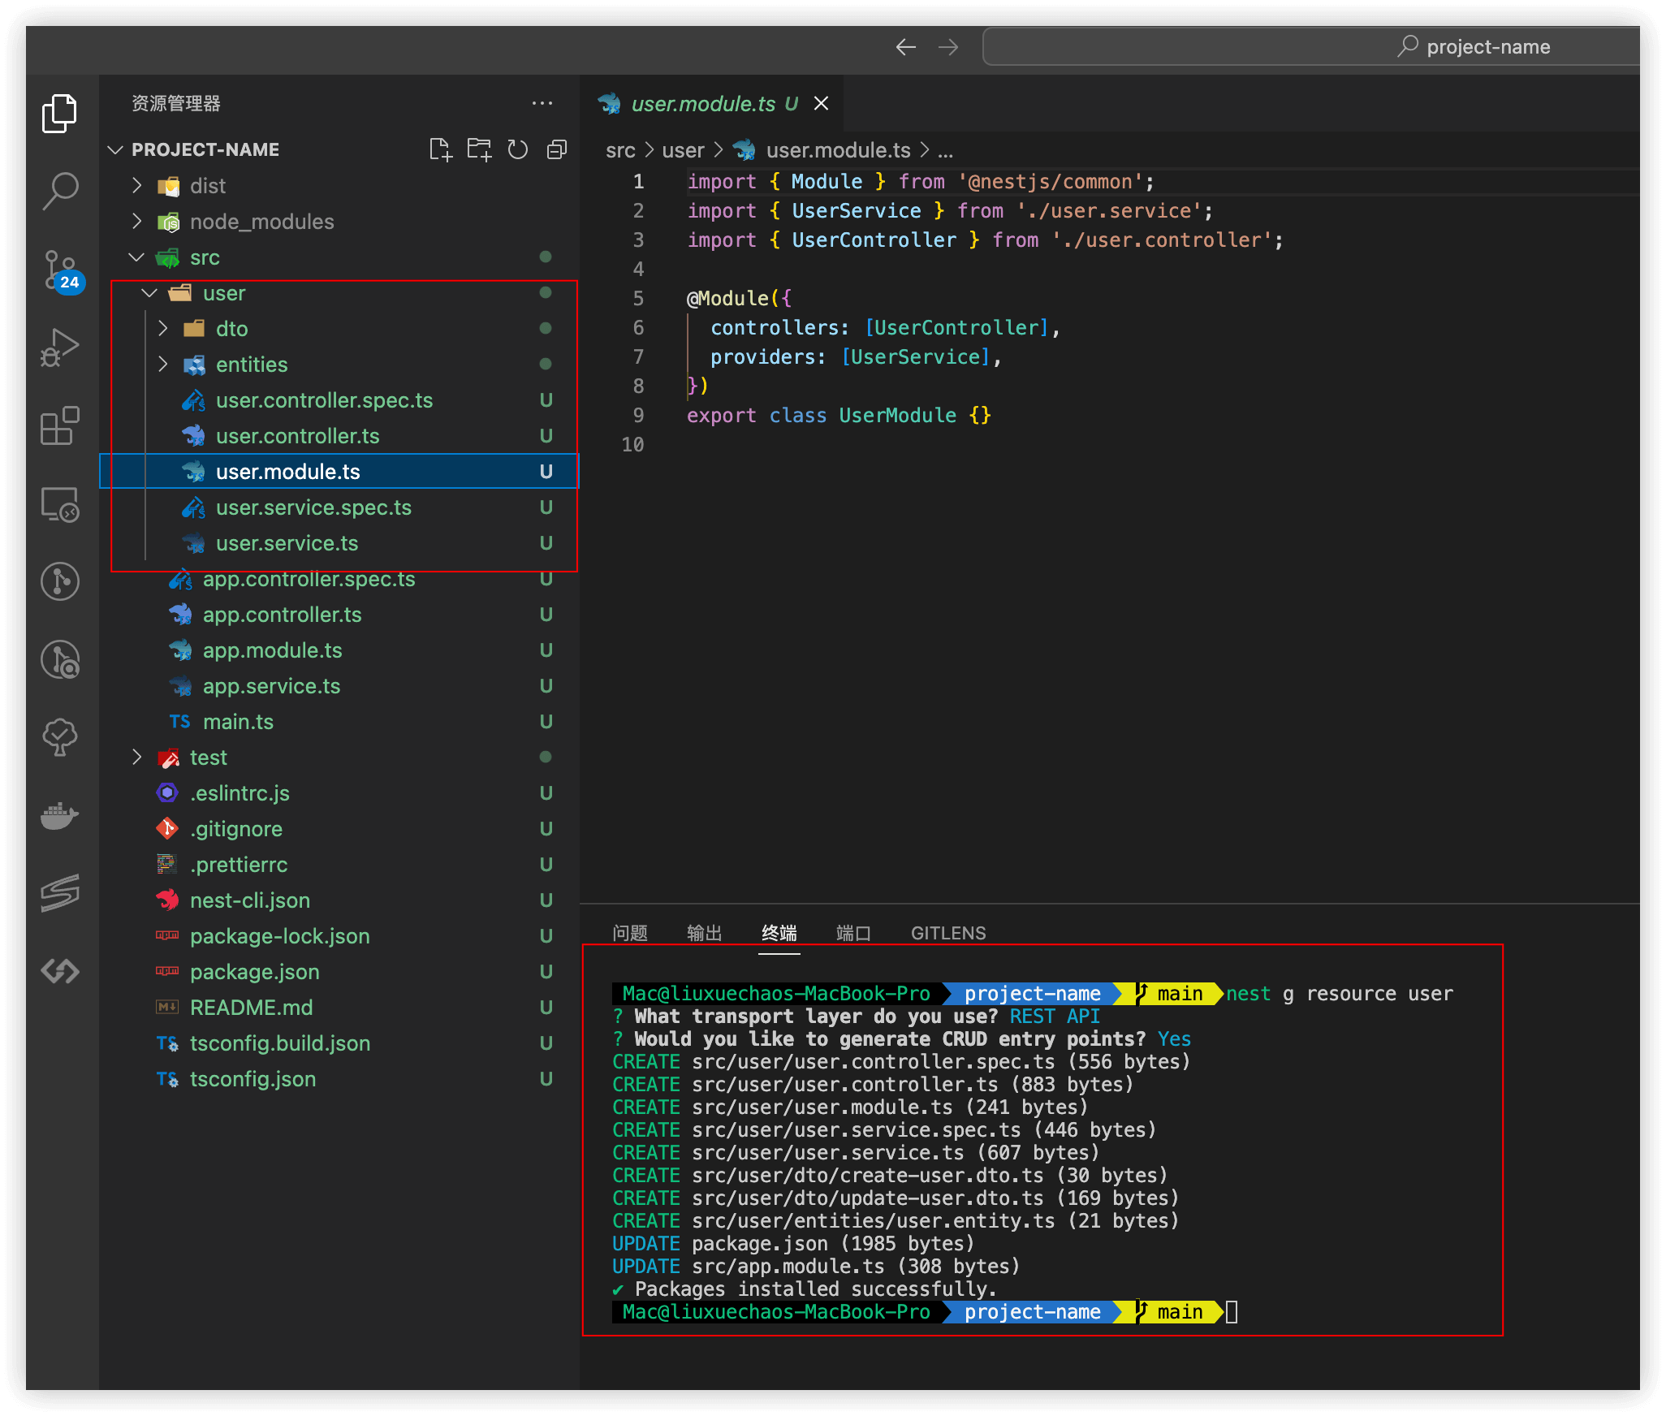Open nest-cli.json file
This screenshot has height=1416, width=1666.
coord(339,900)
